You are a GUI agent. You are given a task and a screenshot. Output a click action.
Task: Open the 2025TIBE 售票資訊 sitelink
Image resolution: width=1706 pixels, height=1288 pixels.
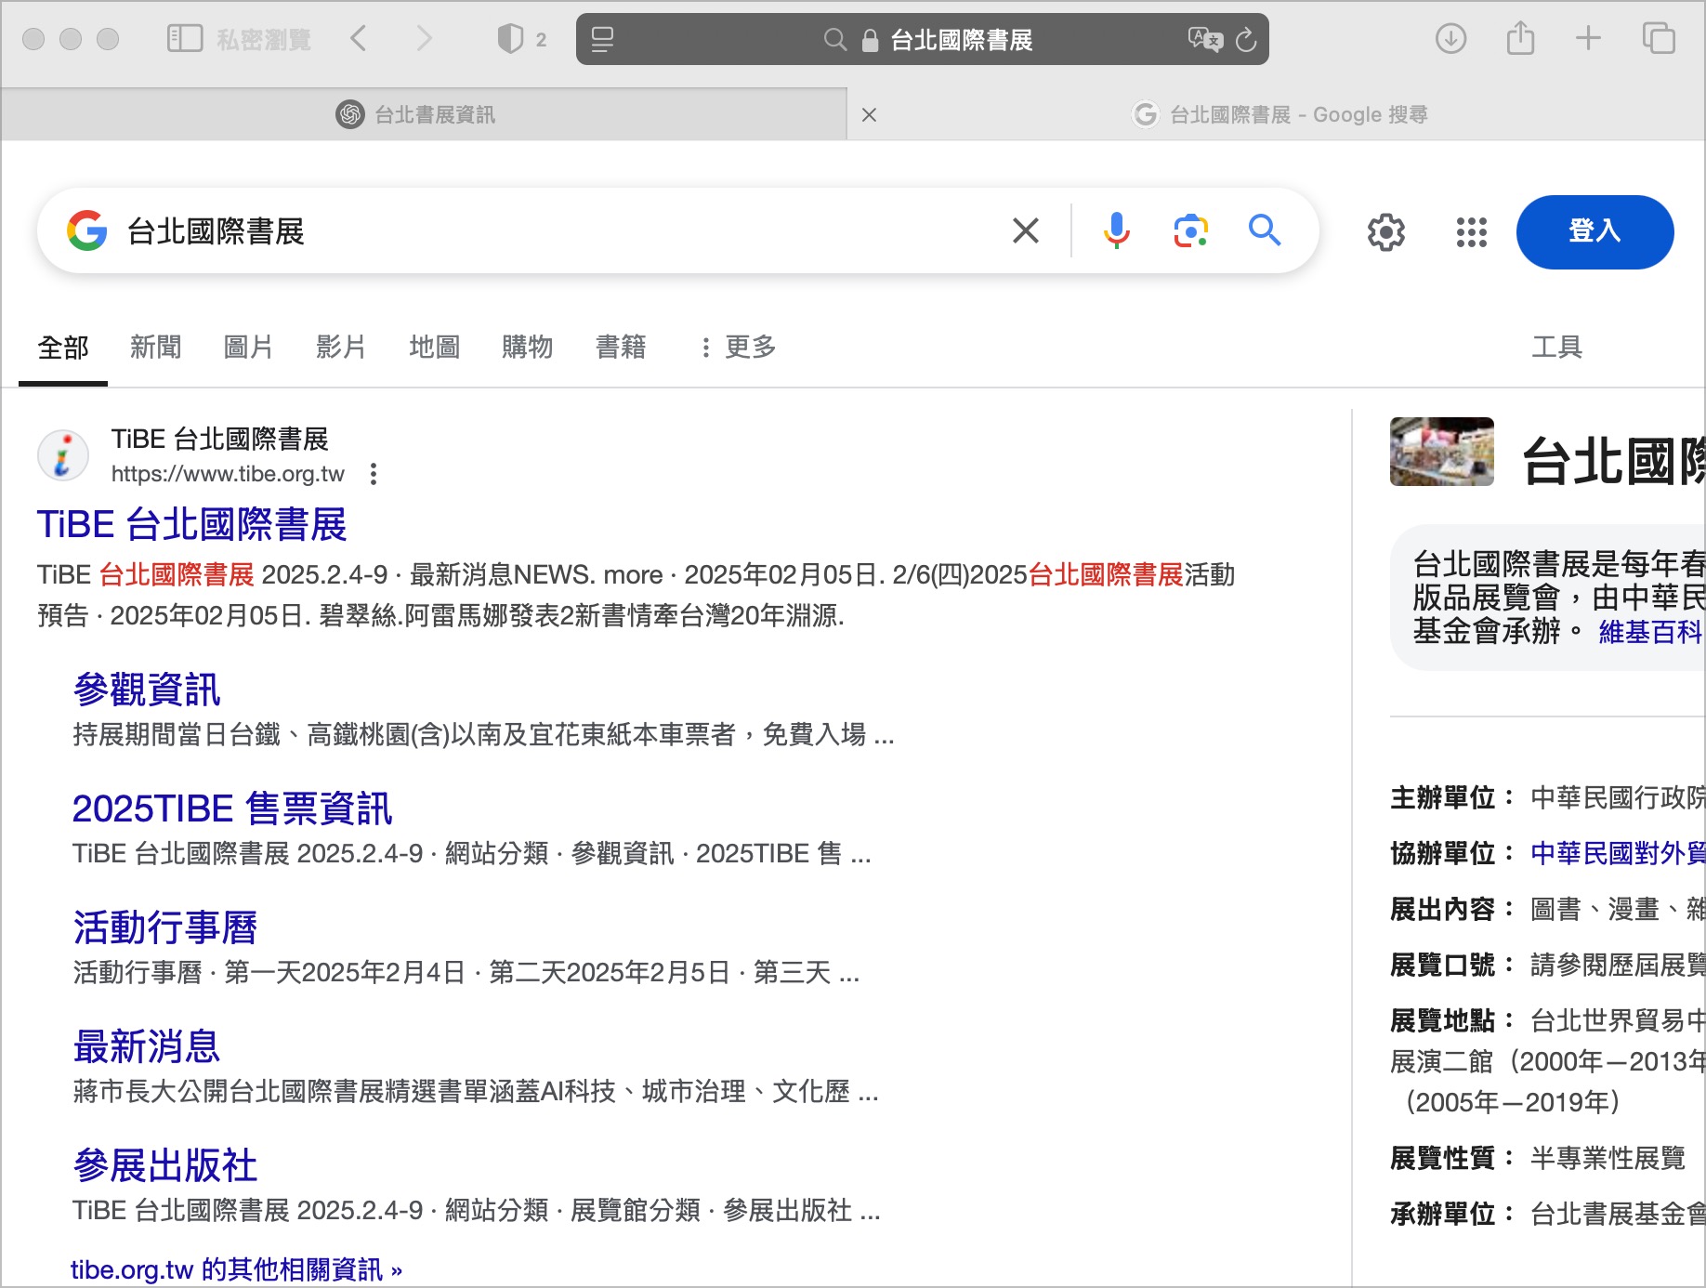coord(232,808)
